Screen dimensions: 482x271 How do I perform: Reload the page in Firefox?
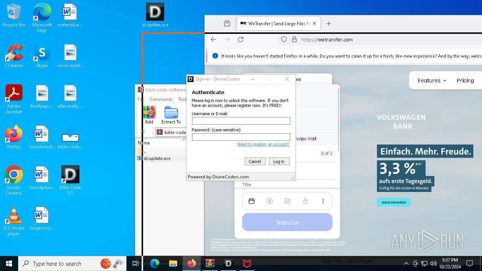tap(241, 40)
